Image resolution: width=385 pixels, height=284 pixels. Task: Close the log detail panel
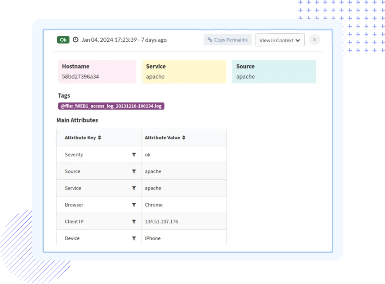click(x=314, y=39)
